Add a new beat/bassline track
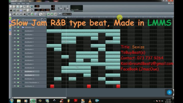This screenshot has width=183, height=103. coord(29,14)
